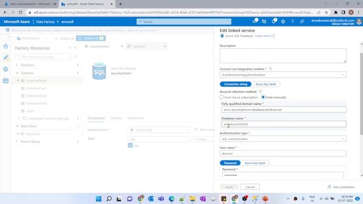Image resolution: width=363 pixels, height=204 pixels.
Task: Click the directory switch icon in Azure header
Action: coord(264,22)
